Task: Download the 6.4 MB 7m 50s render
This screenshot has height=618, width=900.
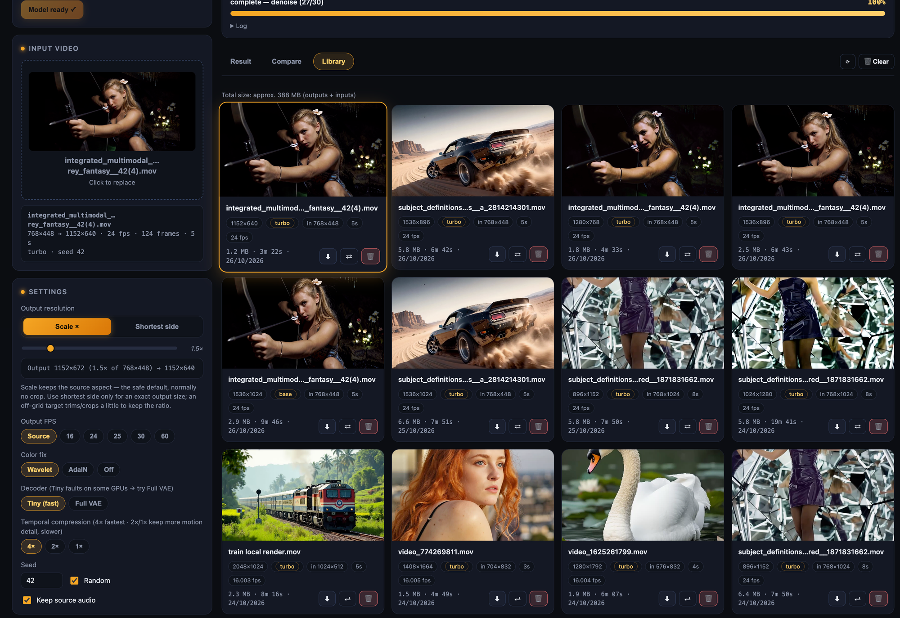Action: click(x=837, y=599)
